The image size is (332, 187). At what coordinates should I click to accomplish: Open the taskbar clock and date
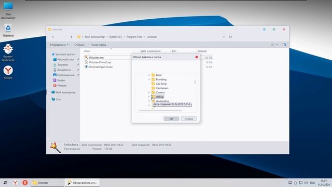pyautogui.click(x=324, y=182)
